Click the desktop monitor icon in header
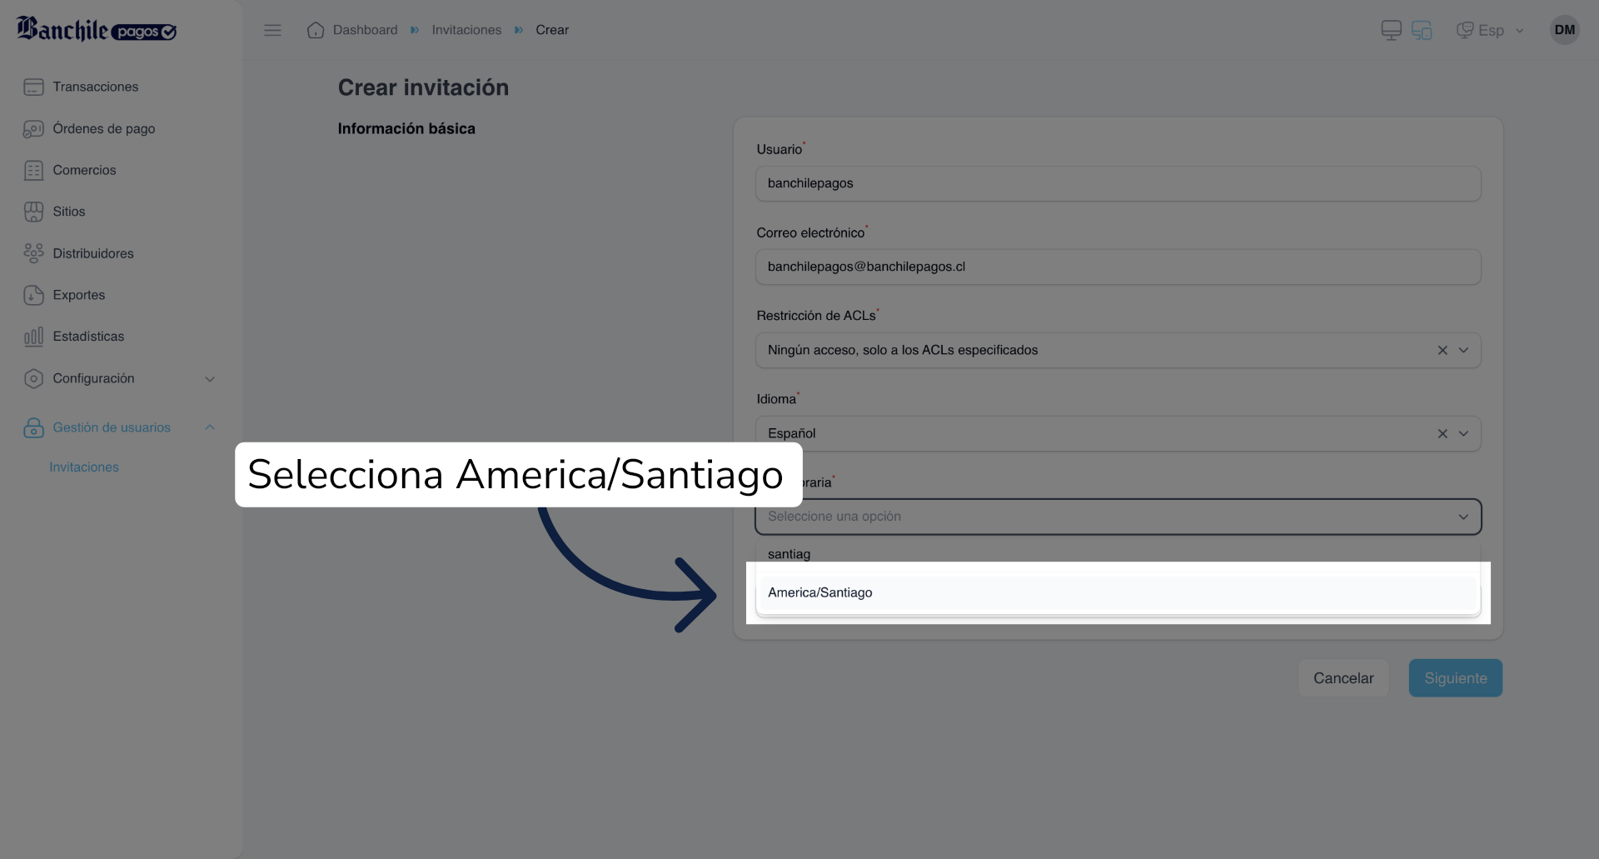 coord(1391,31)
